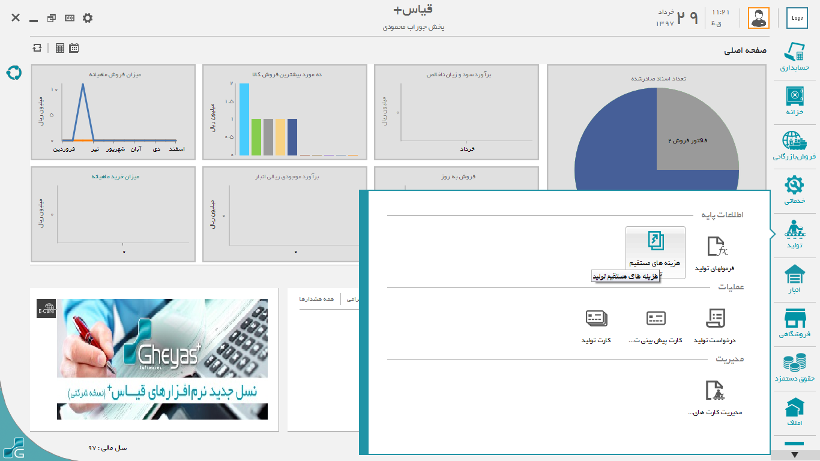Image resolution: width=820 pixels, height=461 pixels.
Task: Click the tall light-blue bar in sales chart
Action: (244, 119)
